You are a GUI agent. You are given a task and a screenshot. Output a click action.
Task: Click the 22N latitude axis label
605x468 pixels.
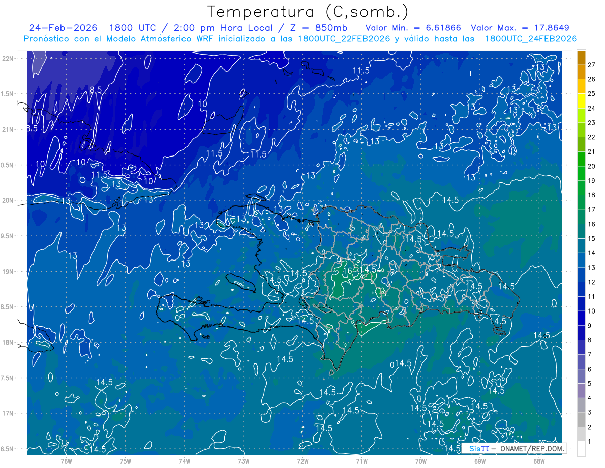tap(8, 59)
